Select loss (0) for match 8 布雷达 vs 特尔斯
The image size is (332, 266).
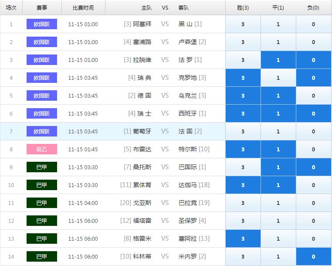click(x=314, y=149)
